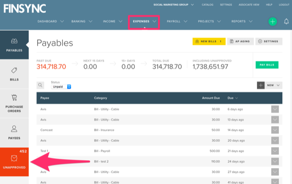The image size is (292, 184).
Task: Click Logout
Action: tap(284, 5)
